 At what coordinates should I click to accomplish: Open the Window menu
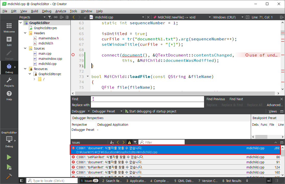click(x=87, y=11)
